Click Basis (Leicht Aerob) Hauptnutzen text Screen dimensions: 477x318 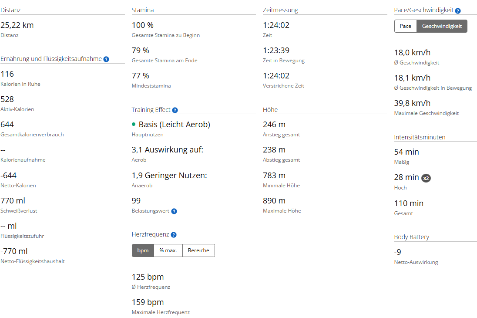175,124
